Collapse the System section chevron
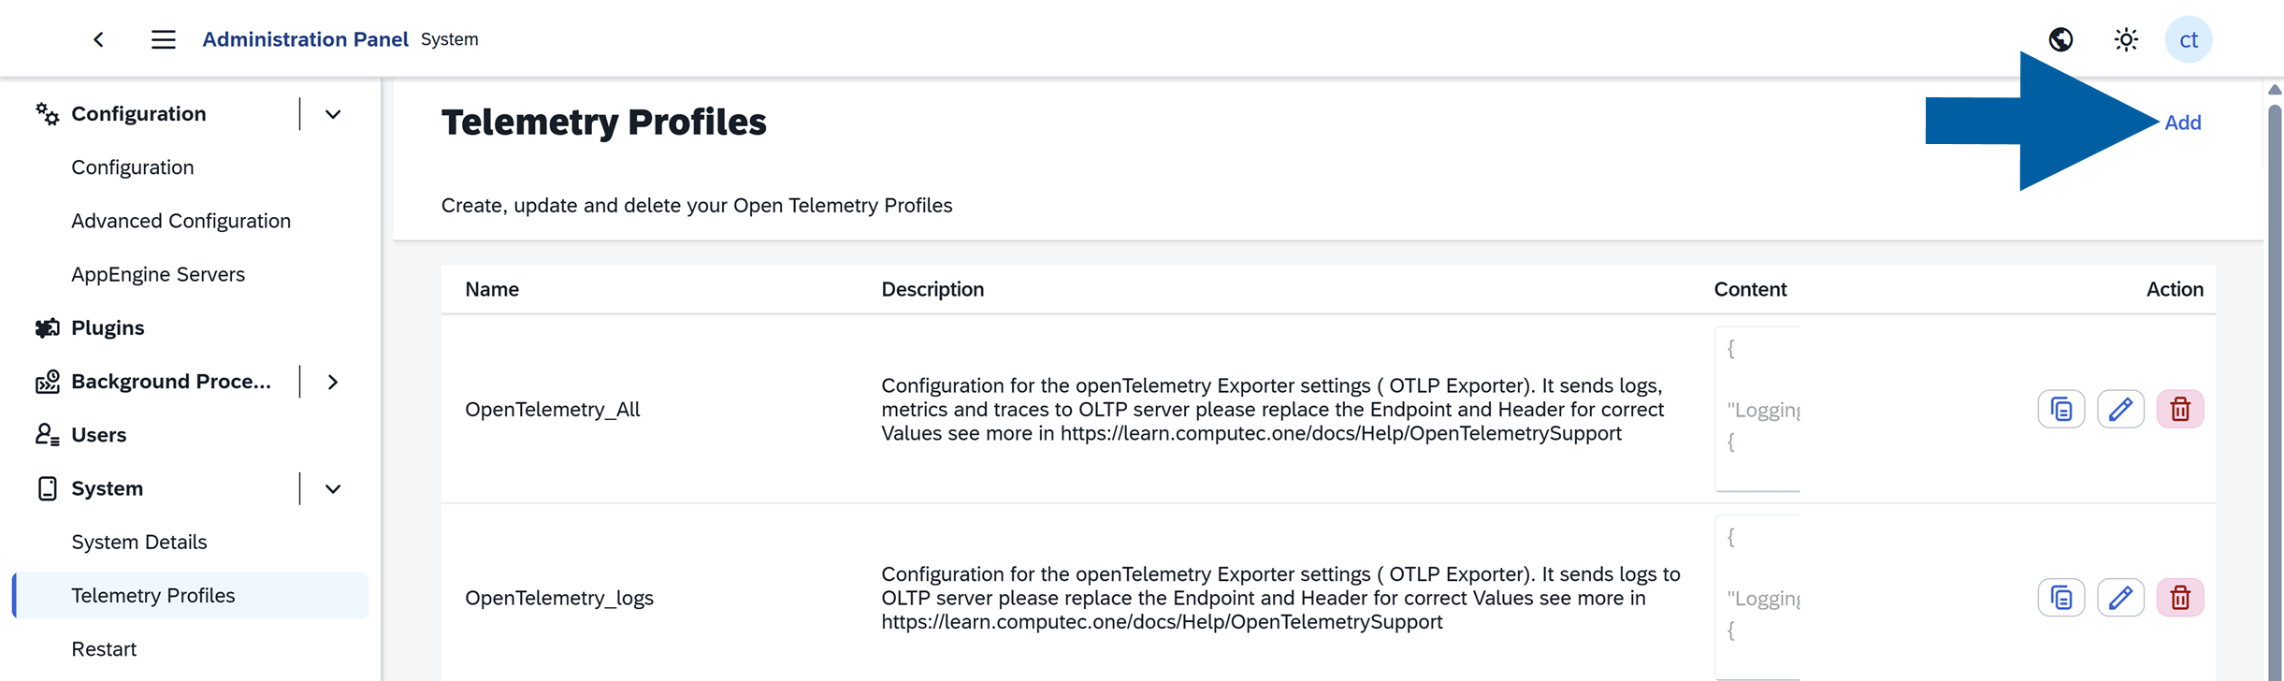2284x681 pixels. [x=333, y=488]
